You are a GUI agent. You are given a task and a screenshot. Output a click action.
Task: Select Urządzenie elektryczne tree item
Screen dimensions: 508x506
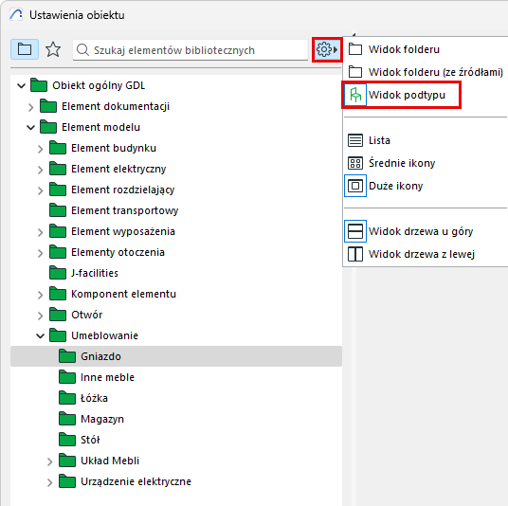click(x=136, y=481)
